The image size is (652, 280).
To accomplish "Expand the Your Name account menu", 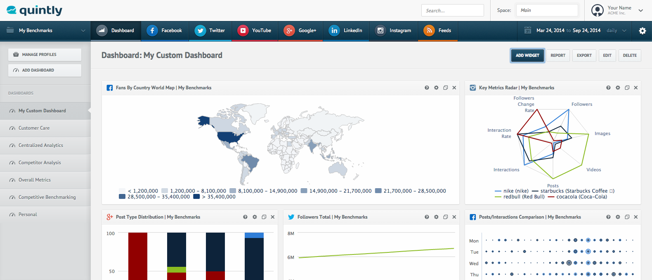I will tap(640, 10).
